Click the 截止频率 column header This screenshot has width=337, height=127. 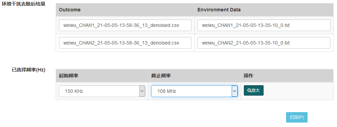[x=161, y=76]
